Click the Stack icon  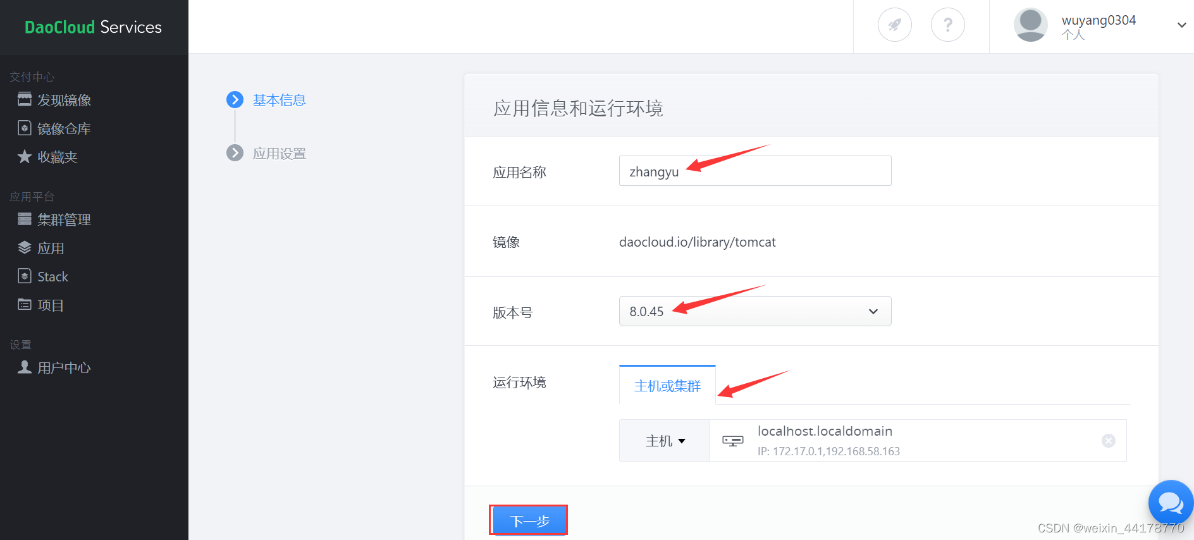pos(24,276)
